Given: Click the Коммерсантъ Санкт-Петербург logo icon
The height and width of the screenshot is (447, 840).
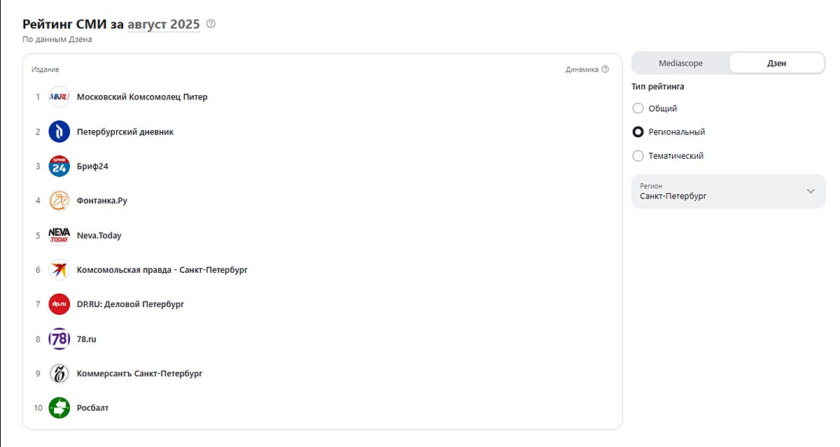Looking at the screenshot, I should (59, 374).
